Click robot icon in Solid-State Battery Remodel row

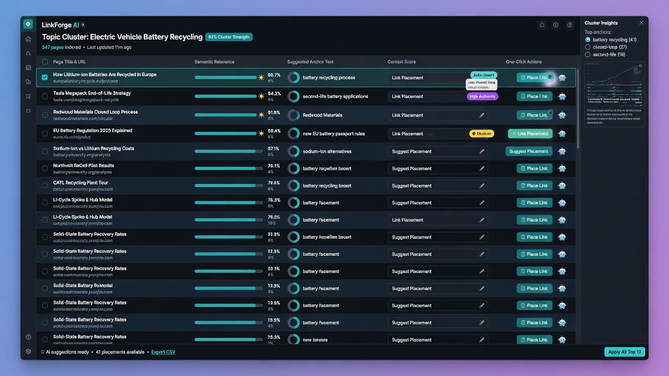tap(562, 288)
